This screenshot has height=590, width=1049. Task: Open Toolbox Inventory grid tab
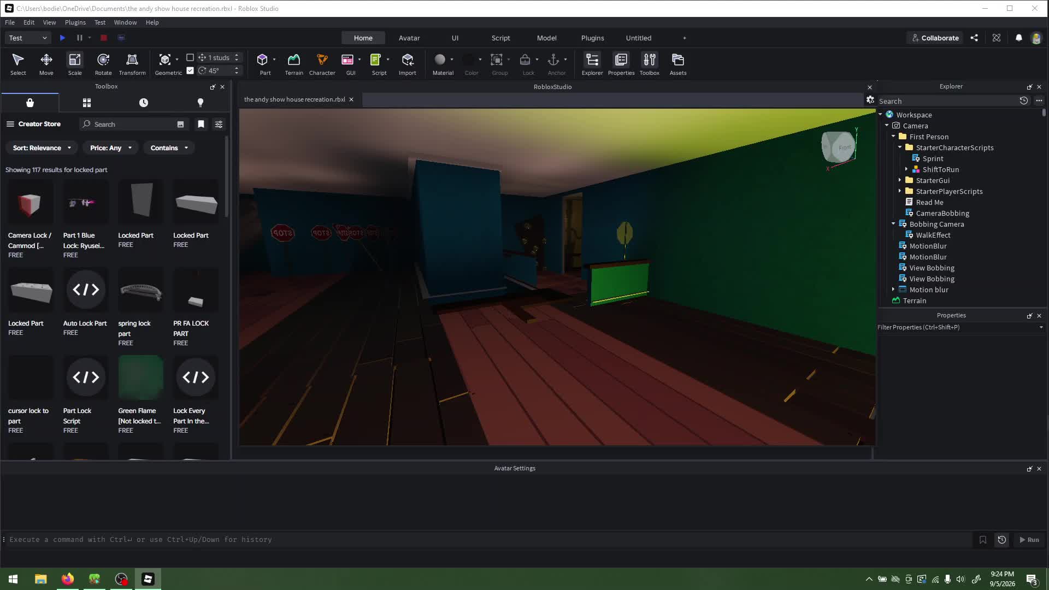tap(87, 103)
